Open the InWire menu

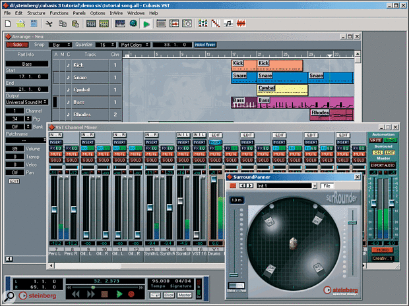tap(116, 13)
